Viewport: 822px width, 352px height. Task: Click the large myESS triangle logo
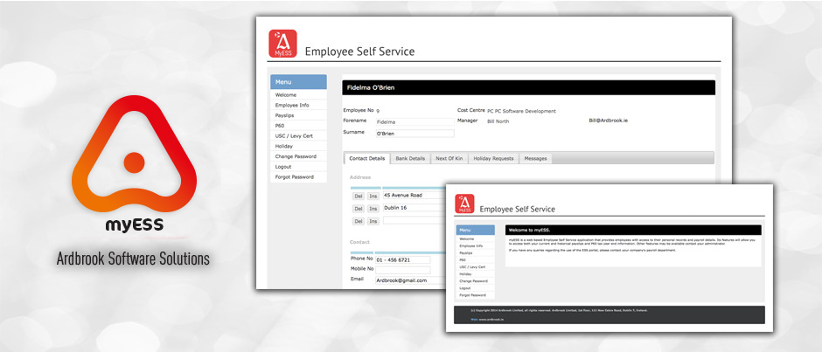coord(134,154)
